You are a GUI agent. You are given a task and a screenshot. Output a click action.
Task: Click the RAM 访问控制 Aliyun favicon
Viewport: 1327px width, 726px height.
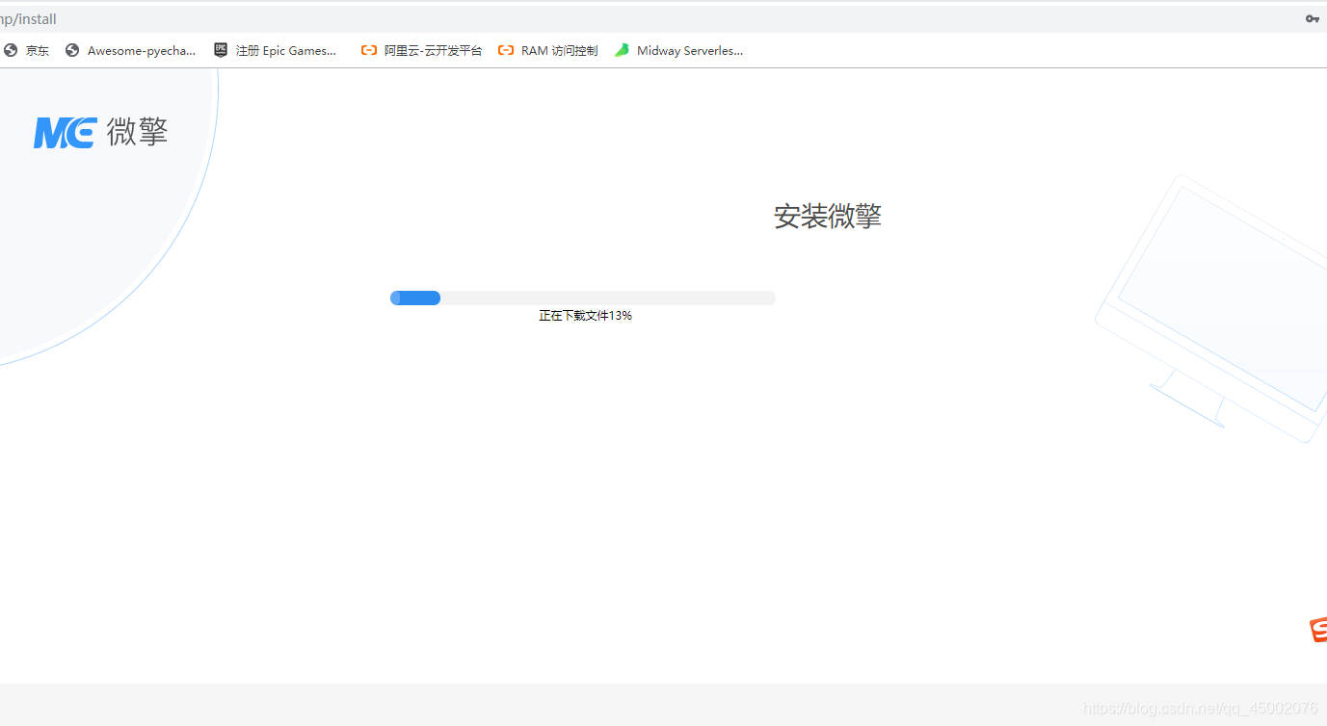506,51
